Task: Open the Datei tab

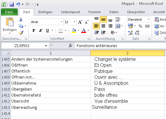Action: pos(9,12)
